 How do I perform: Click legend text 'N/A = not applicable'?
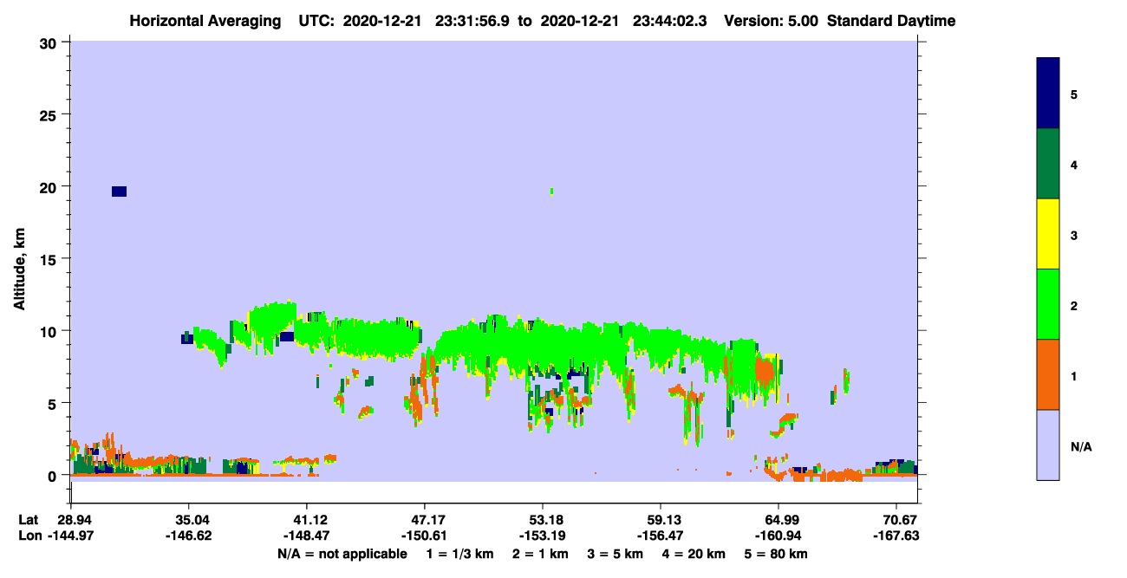(342, 554)
